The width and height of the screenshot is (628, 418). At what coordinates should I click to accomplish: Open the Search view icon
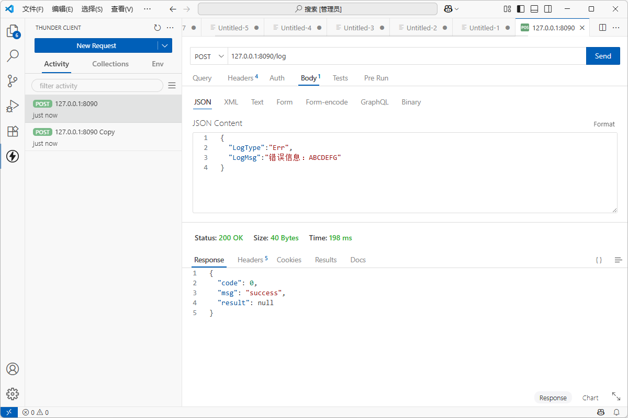point(13,56)
